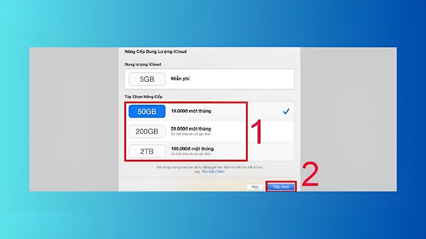Click the Miễn phí label
This screenshot has width=426, height=239.
click(x=180, y=79)
